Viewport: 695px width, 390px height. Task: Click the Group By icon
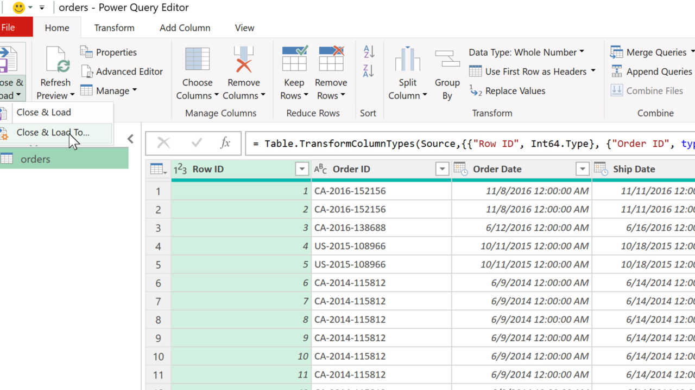tap(447, 60)
